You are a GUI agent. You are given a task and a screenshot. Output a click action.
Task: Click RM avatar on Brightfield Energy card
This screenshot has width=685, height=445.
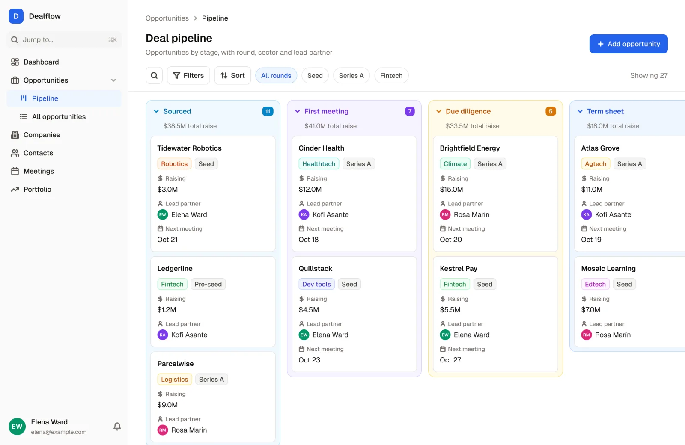coord(445,215)
